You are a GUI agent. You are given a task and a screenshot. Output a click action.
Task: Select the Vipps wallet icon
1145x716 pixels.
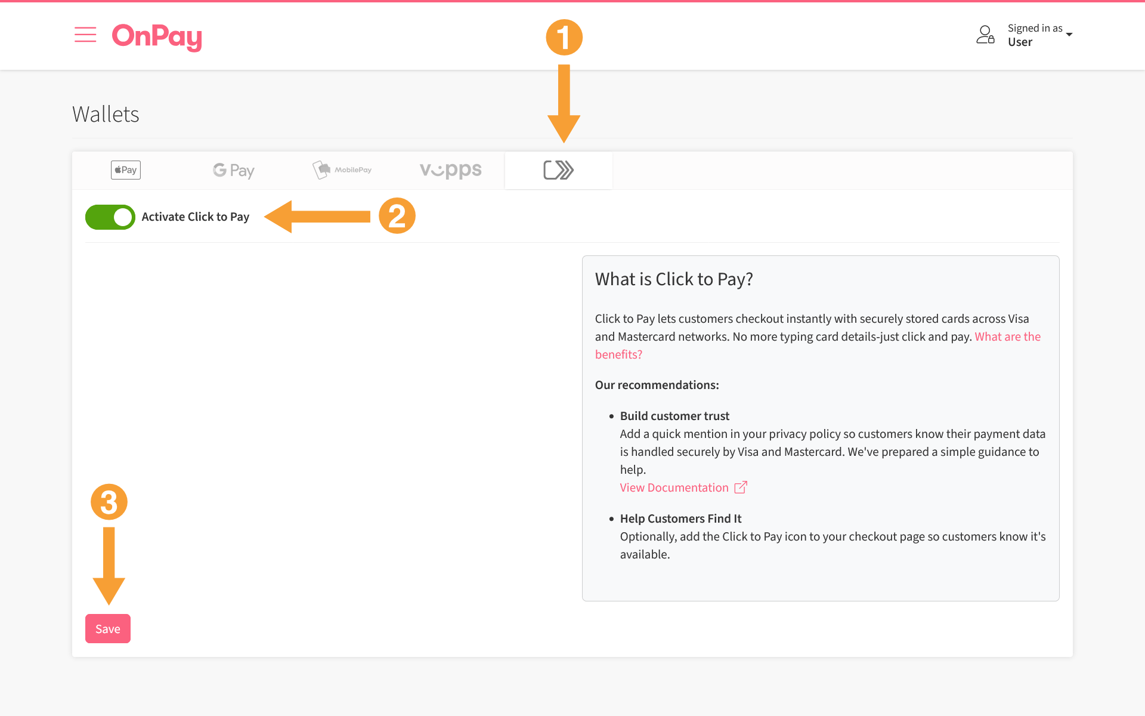[x=450, y=169]
